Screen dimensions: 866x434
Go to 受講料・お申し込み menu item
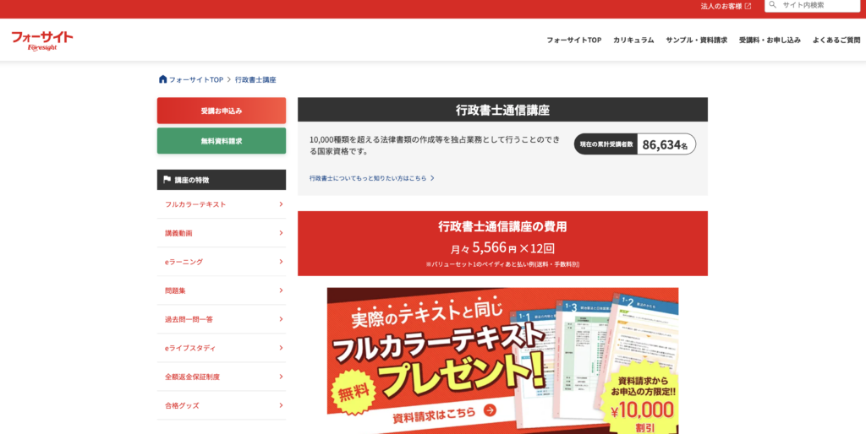coord(769,40)
